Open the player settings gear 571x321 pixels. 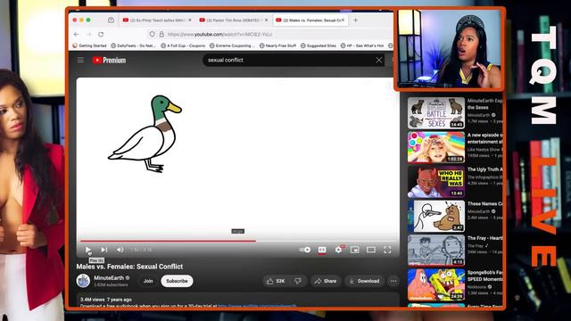pyautogui.click(x=338, y=250)
